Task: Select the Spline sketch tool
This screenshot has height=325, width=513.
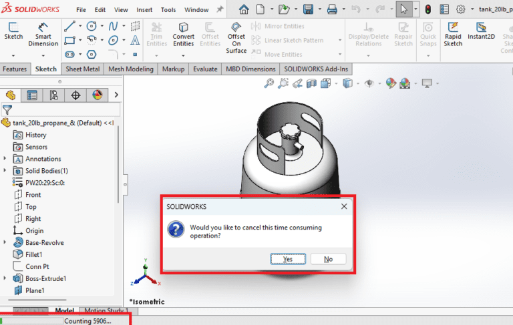Action: coord(113,26)
